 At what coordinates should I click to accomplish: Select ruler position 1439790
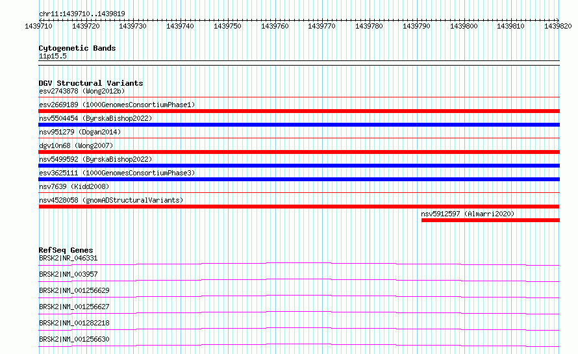(x=416, y=26)
